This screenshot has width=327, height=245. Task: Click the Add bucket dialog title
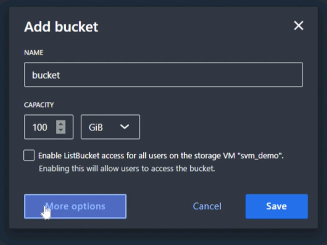click(61, 27)
